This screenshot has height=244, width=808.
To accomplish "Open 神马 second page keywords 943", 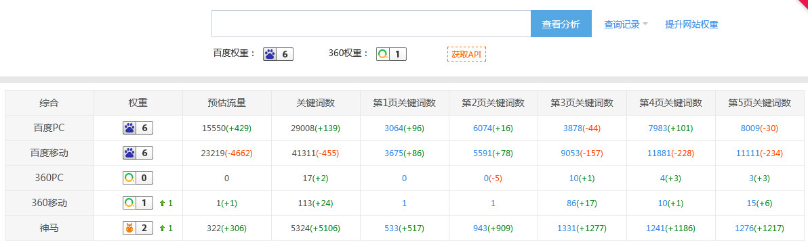I will (481, 228).
